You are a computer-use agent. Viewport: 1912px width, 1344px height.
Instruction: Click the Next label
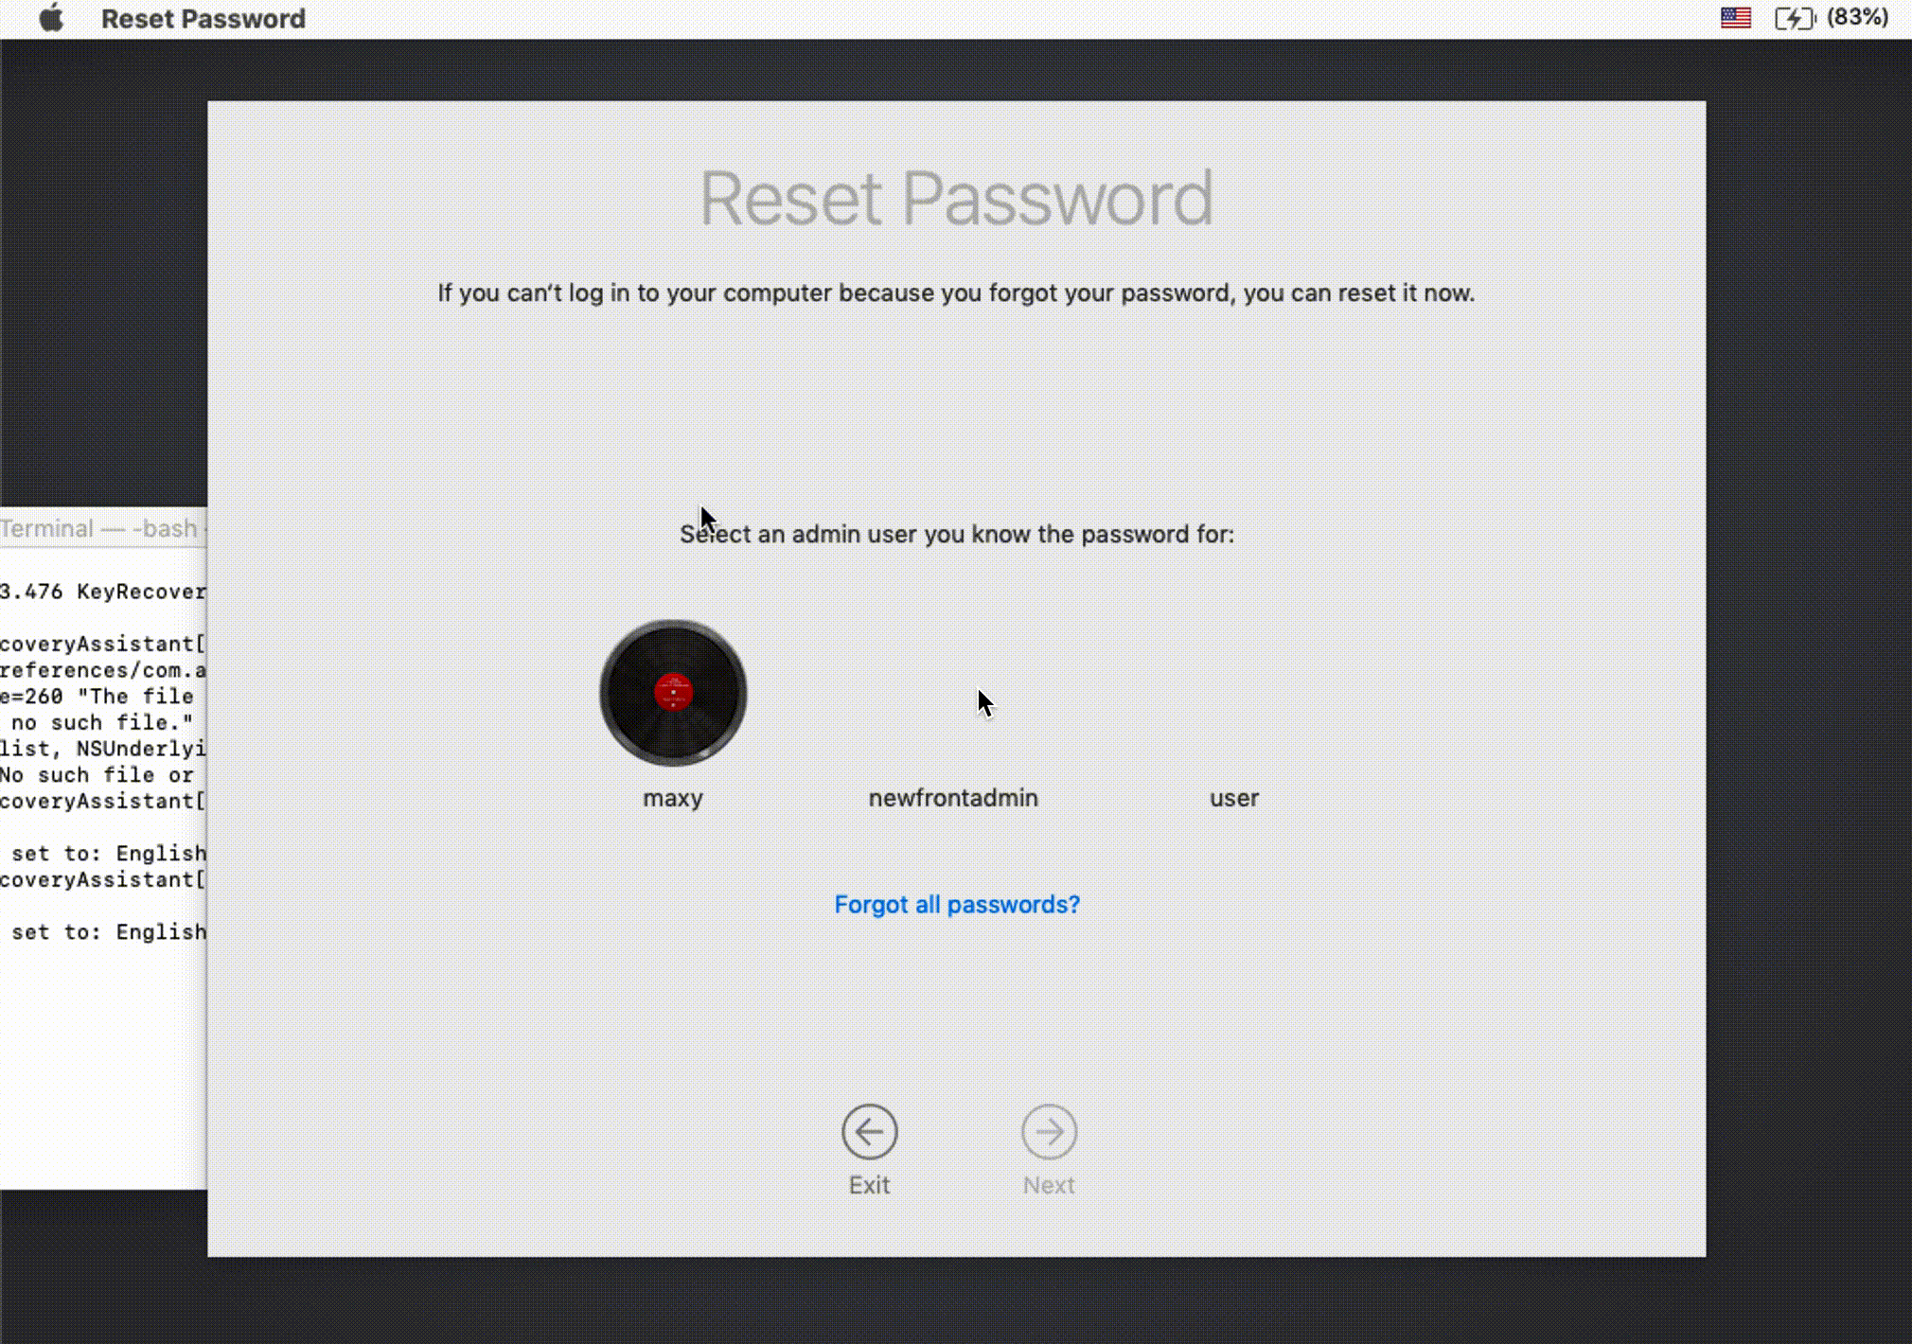1049,1185
